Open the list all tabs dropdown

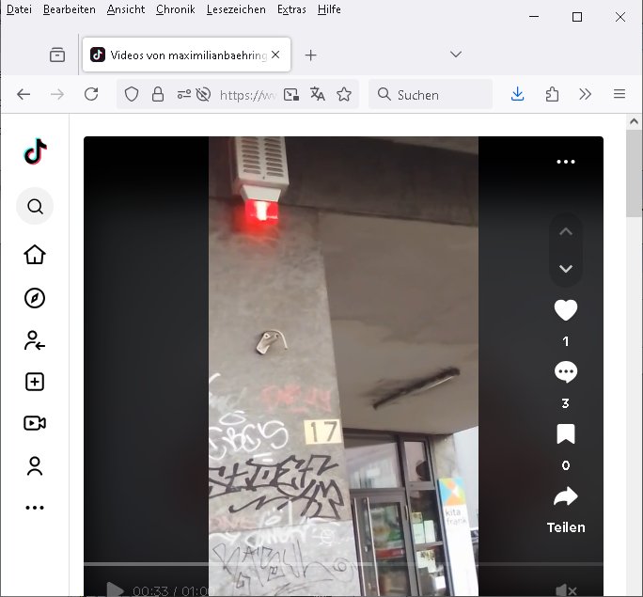[456, 55]
